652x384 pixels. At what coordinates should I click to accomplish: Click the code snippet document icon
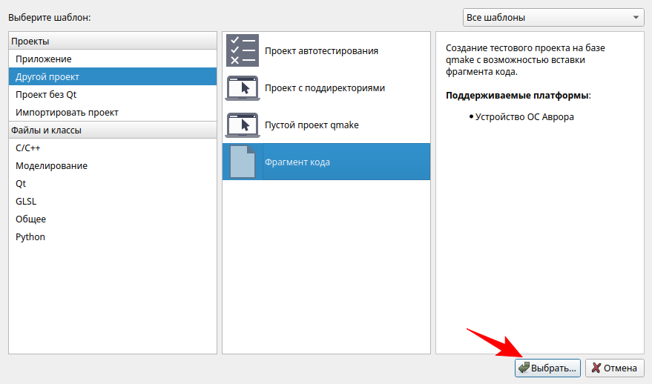pos(242,162)
